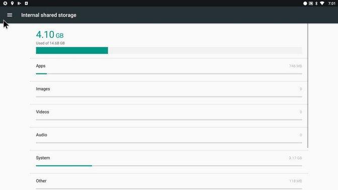The height and width of the screenshot is (190, 338).
Task: Tap the keyboard 'A' notification icon
Action: point(26,3)
